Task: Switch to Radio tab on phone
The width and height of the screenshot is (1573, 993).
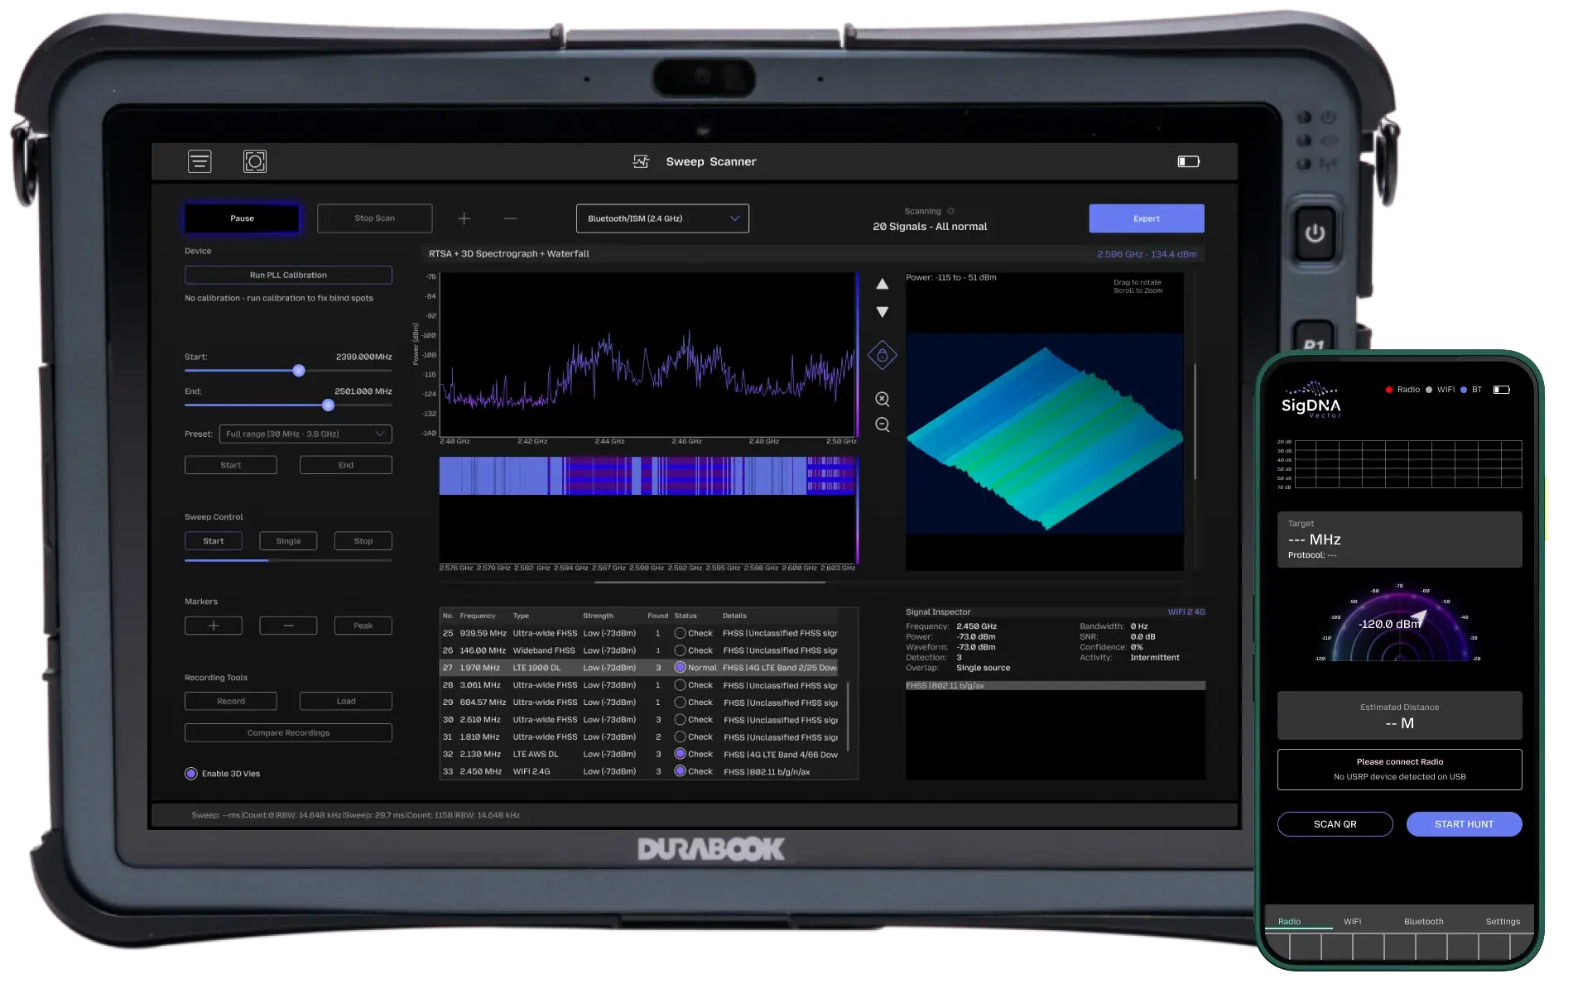Action: (x=1289, y=922)
